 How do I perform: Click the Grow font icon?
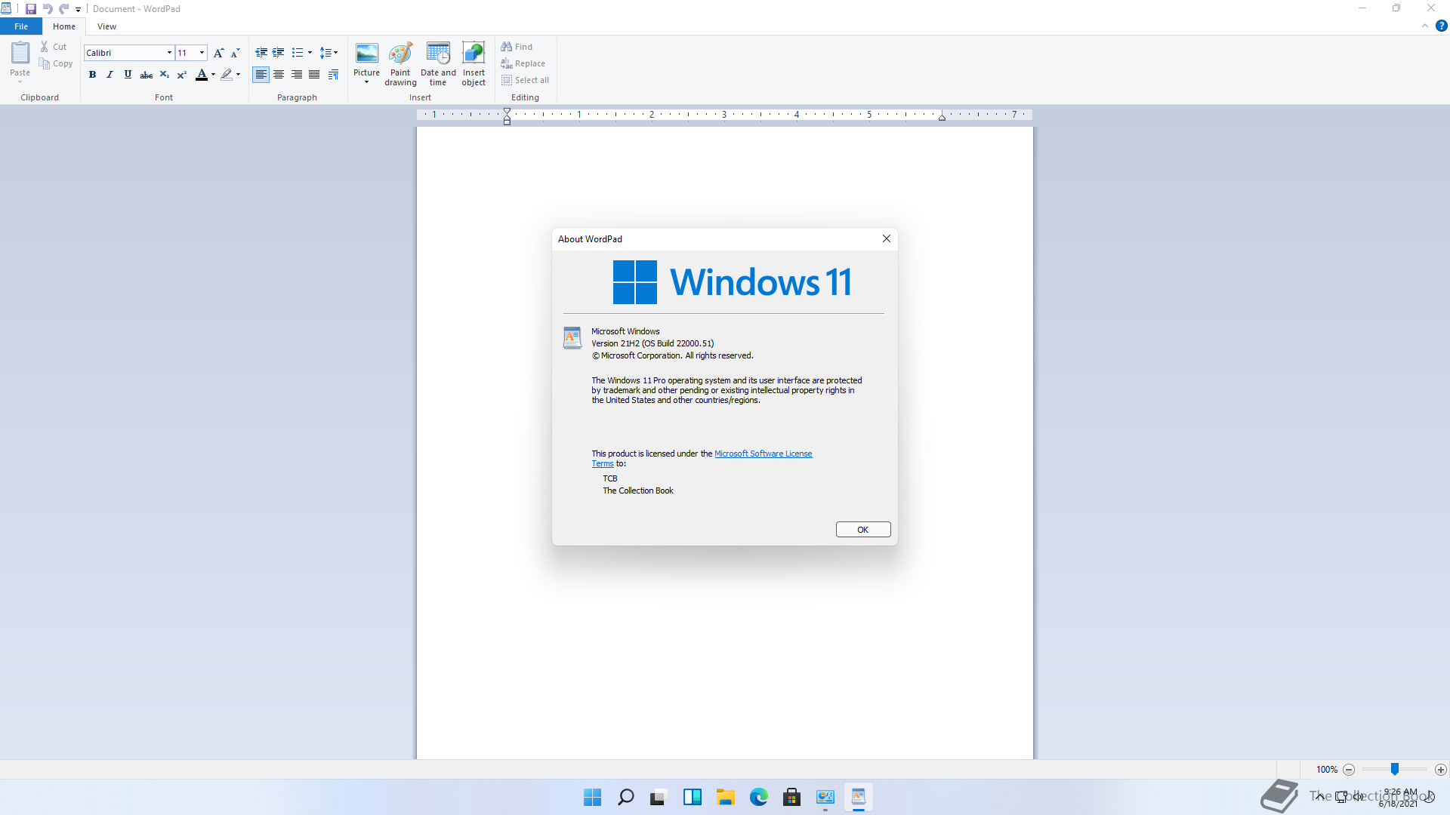[219, 53]
